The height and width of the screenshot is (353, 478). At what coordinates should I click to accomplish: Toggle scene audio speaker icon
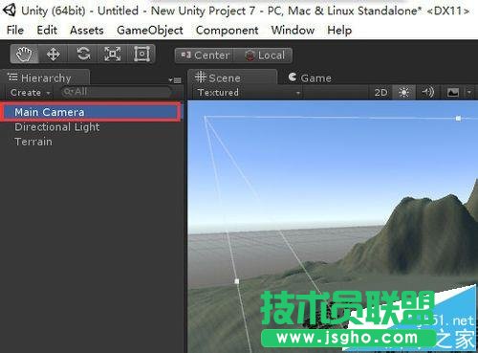tap(427, 93)
